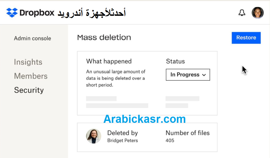The height and width of the screenshot is (158, 270).
Task: Visit the Arabickasr.com link
Action: (144, 119)
